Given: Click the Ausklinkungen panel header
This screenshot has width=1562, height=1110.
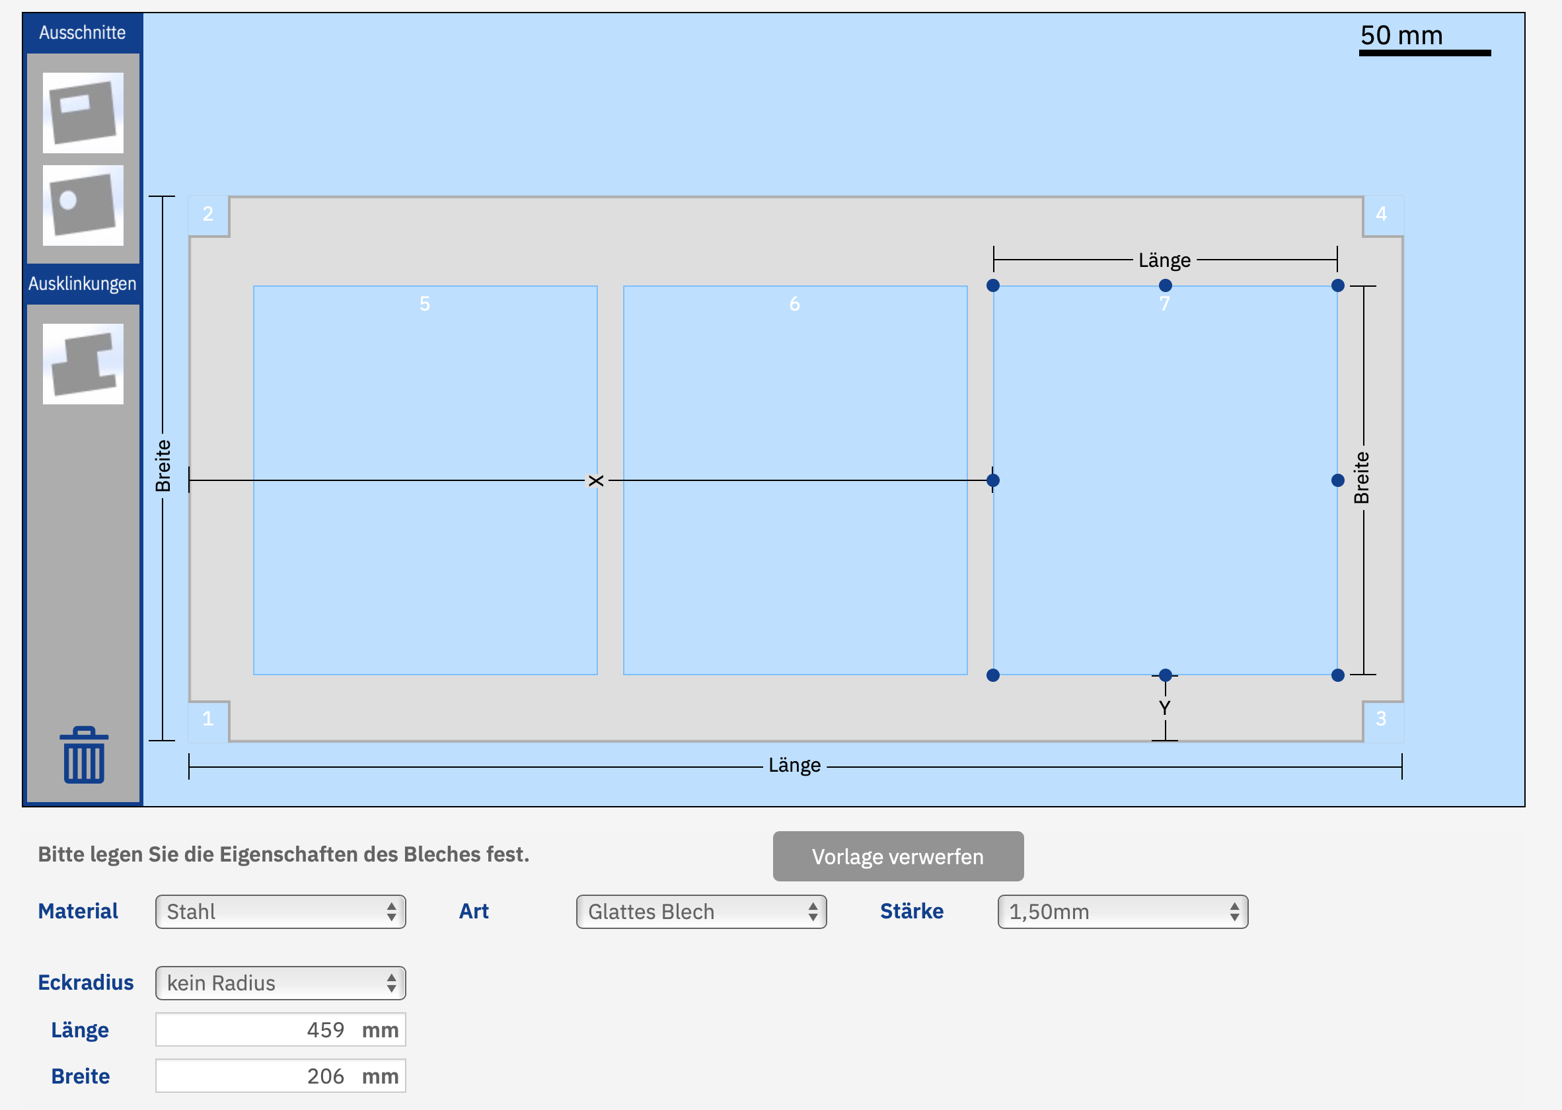Looking at the screenshot, I should coord(83,283).
